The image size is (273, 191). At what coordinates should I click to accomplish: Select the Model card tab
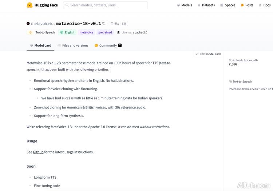tap(40, 45)
